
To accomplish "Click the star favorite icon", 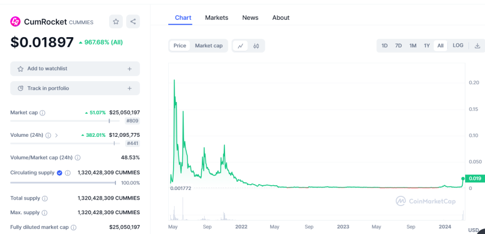I will [115, 21].
